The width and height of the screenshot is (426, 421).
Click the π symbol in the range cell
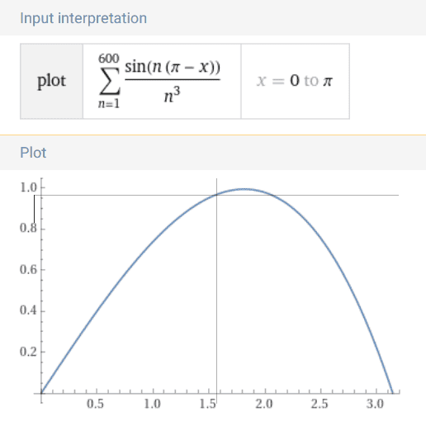click(x=328, y=82)
